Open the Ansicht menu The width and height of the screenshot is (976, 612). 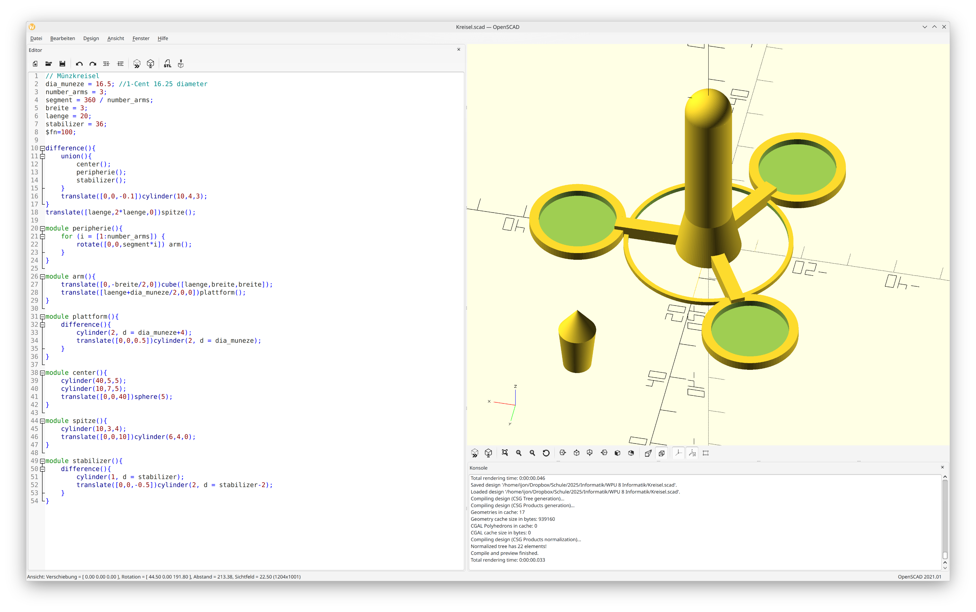click(115, 38)
